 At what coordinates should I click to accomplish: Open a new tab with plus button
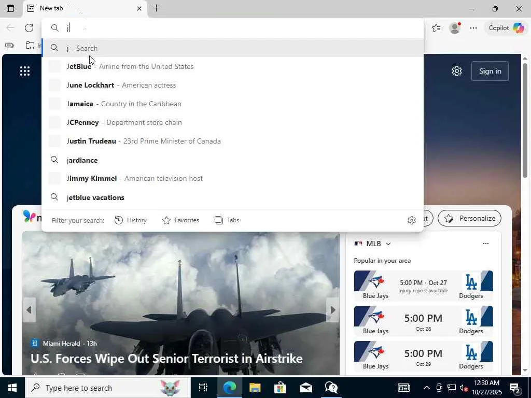[156, 8]
